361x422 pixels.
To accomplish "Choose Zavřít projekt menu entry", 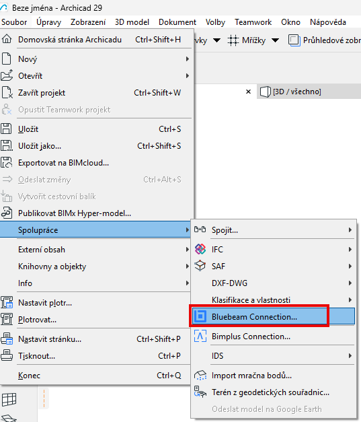I will click(x=95, y=93).
